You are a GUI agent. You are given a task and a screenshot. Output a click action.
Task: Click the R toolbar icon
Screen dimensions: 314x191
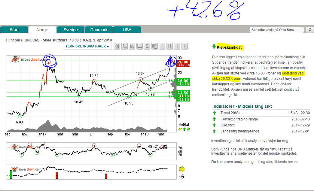[169, 46]
